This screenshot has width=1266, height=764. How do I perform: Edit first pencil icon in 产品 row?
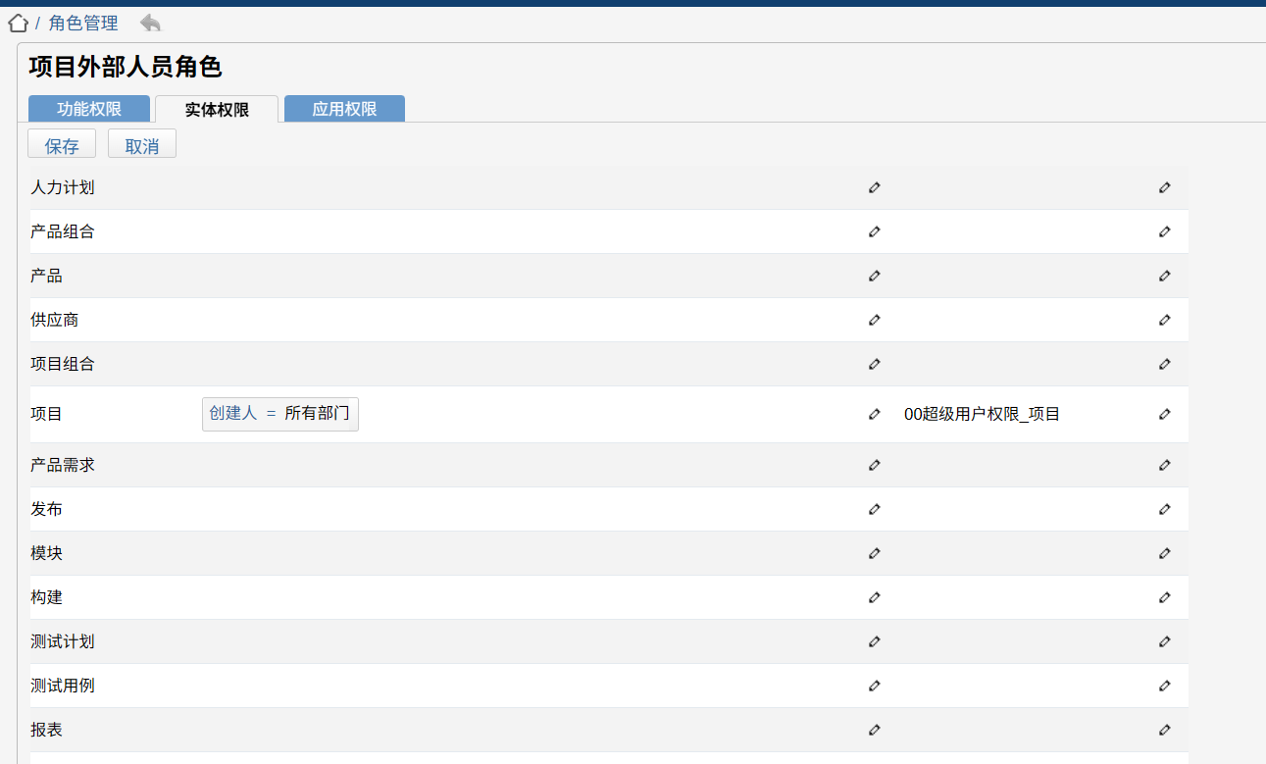click(x=875, y=277)
